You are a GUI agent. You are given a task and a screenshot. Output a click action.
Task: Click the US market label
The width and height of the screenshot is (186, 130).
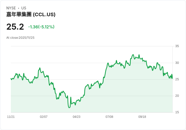click(x=24, y=8)
